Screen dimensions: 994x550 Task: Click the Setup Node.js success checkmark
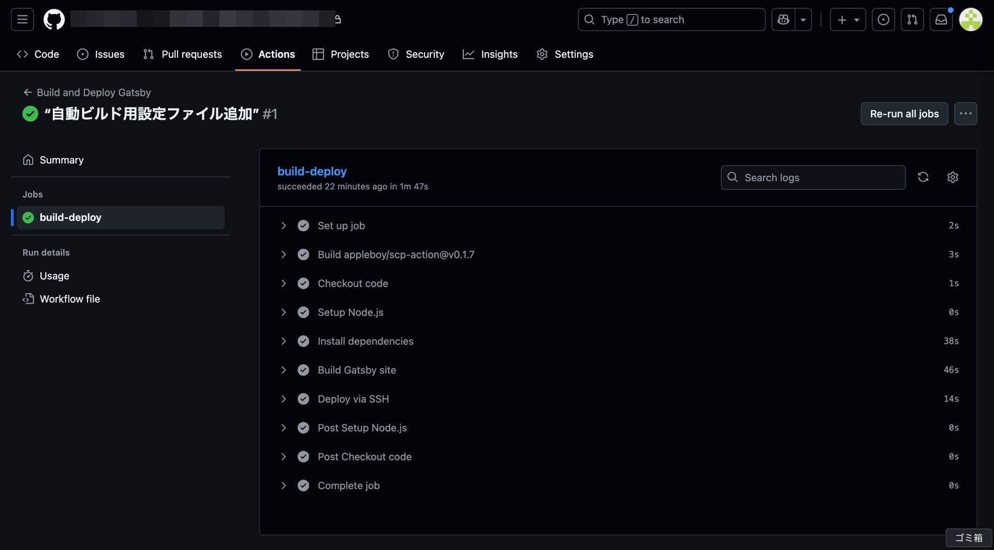pyautogui.click(x=303, y=313)
